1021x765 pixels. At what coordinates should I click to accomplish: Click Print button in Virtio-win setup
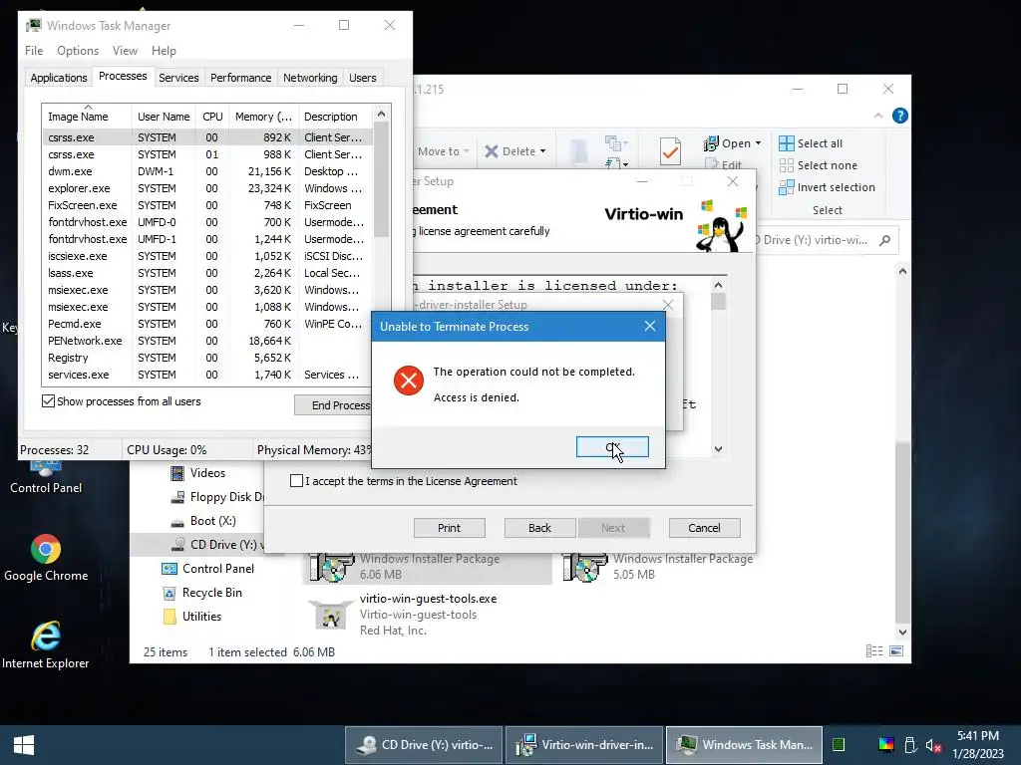[x=450, y=528]
